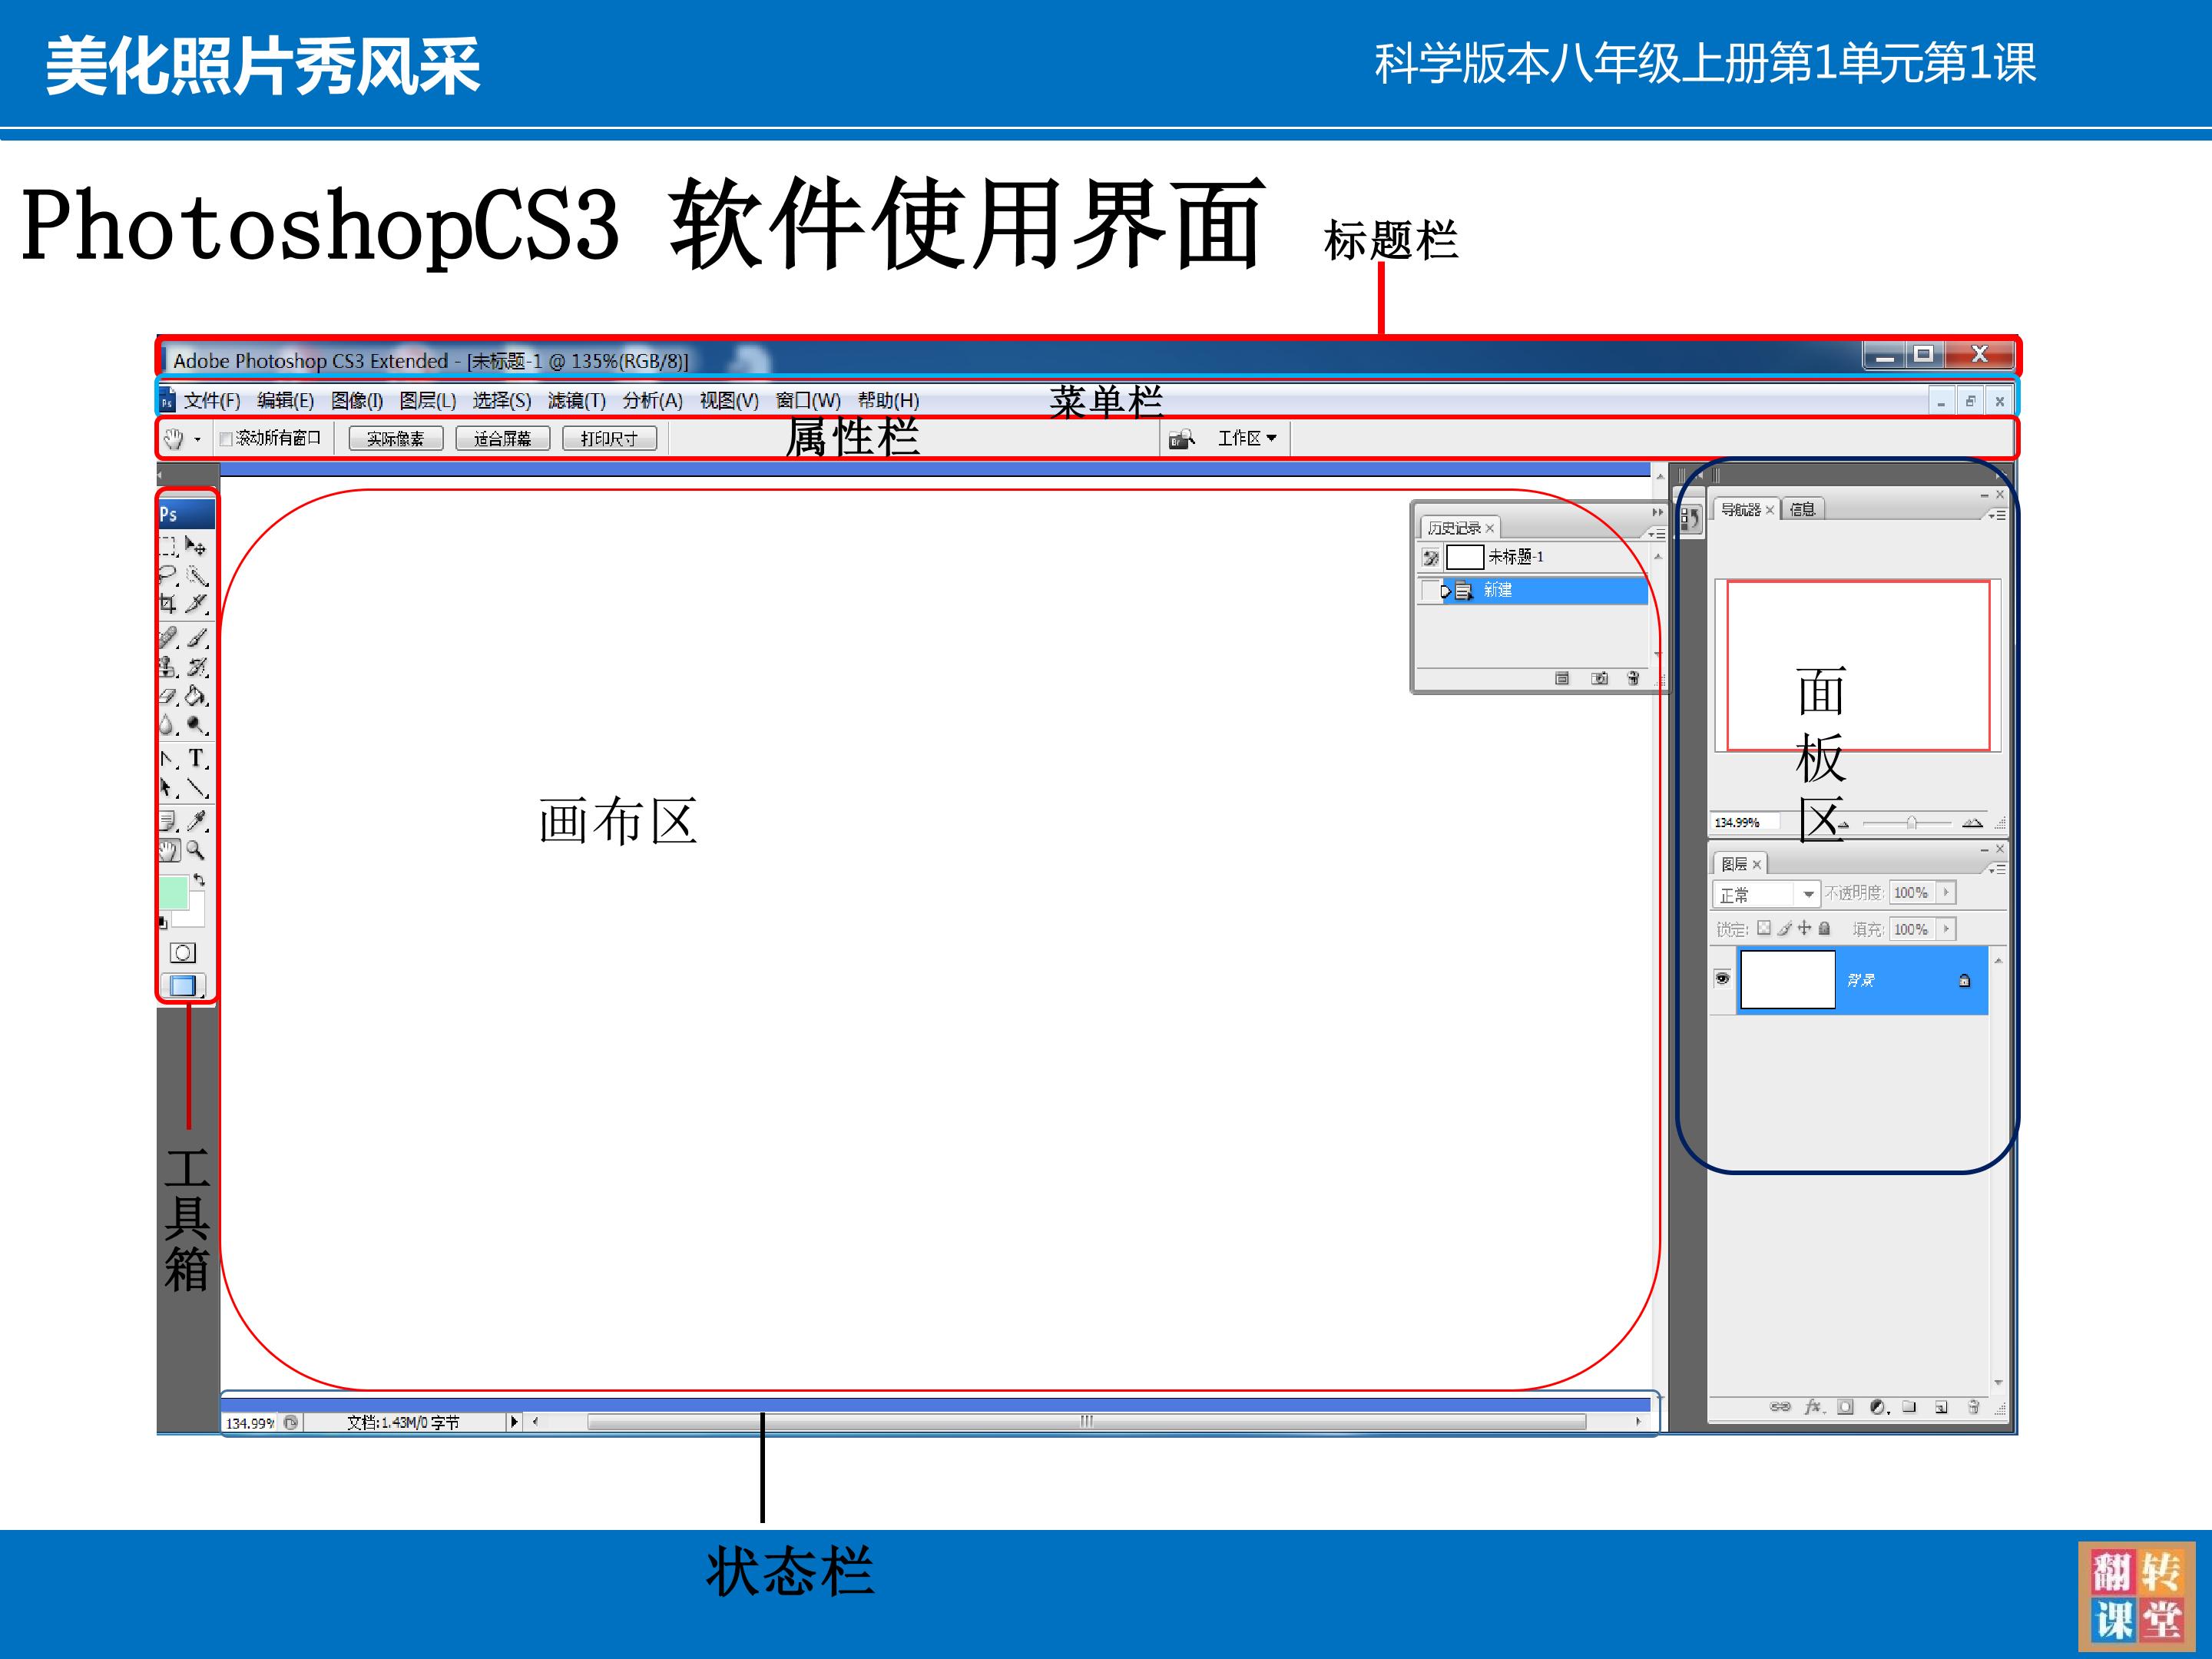Open the status bar info arrow

(514, 1421)
